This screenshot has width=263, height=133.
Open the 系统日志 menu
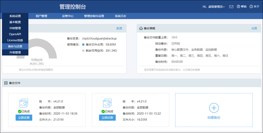(121, 16)
